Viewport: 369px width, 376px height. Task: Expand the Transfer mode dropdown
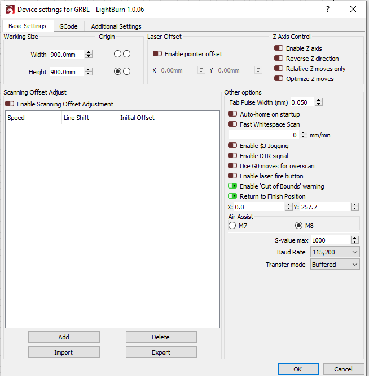tap(335, 265)
